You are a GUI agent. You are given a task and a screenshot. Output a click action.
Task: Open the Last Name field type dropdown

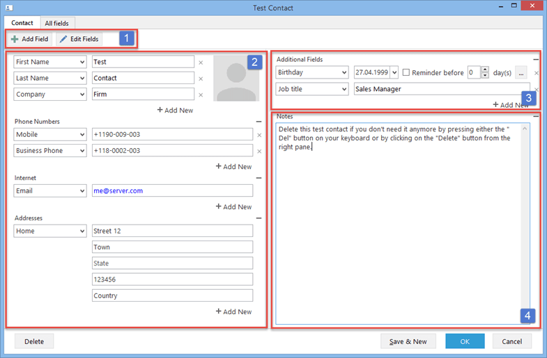[x=82, y=79]
